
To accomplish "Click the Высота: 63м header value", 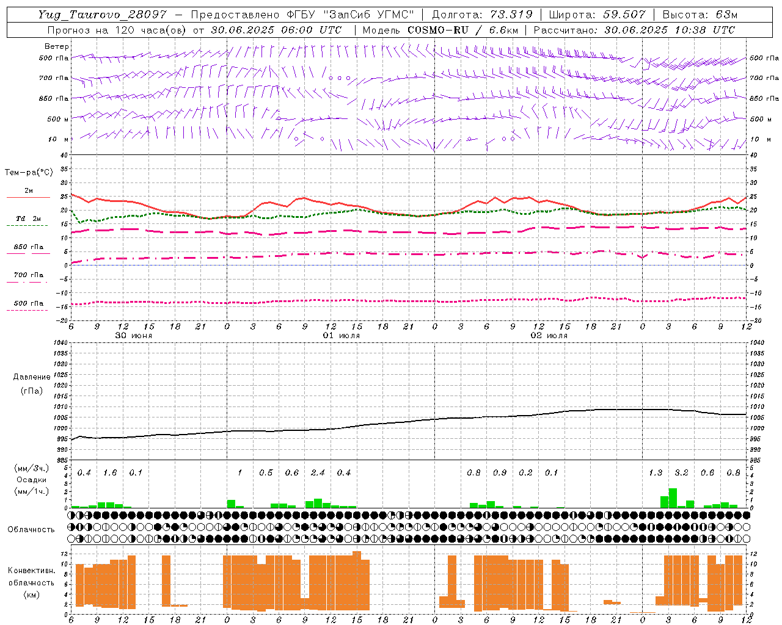I will click(700, 15).
